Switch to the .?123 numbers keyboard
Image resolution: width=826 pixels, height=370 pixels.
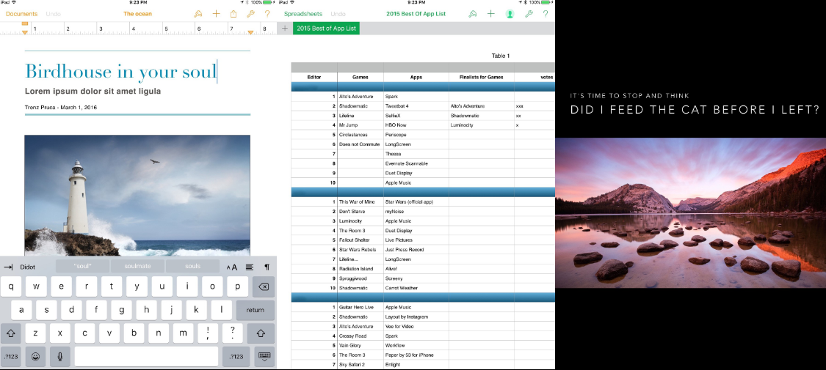click(x=10, y=356)
